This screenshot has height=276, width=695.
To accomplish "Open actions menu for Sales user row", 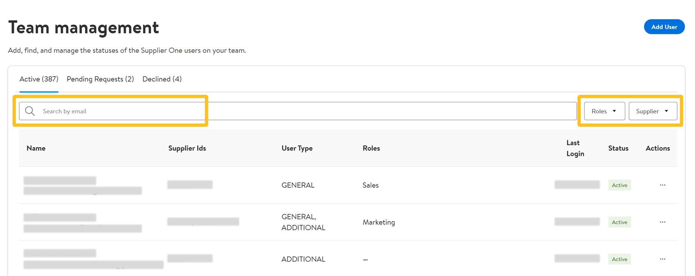I will 662,185.
